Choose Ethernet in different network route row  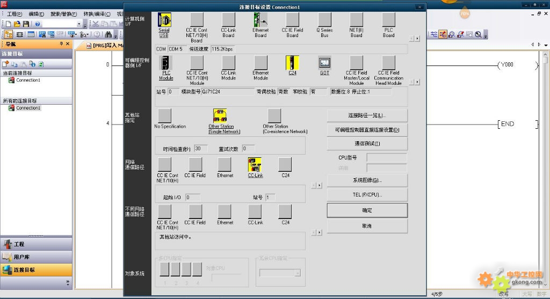(225, 212)
